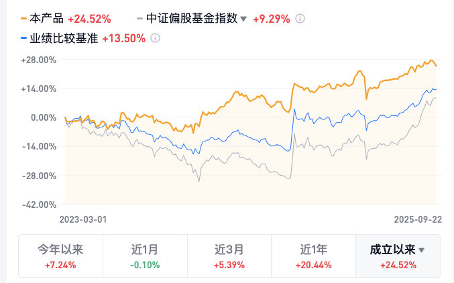Click info icon beside +9.29% index return
This screenshot has height=283, width=454.
pos(300,19)
